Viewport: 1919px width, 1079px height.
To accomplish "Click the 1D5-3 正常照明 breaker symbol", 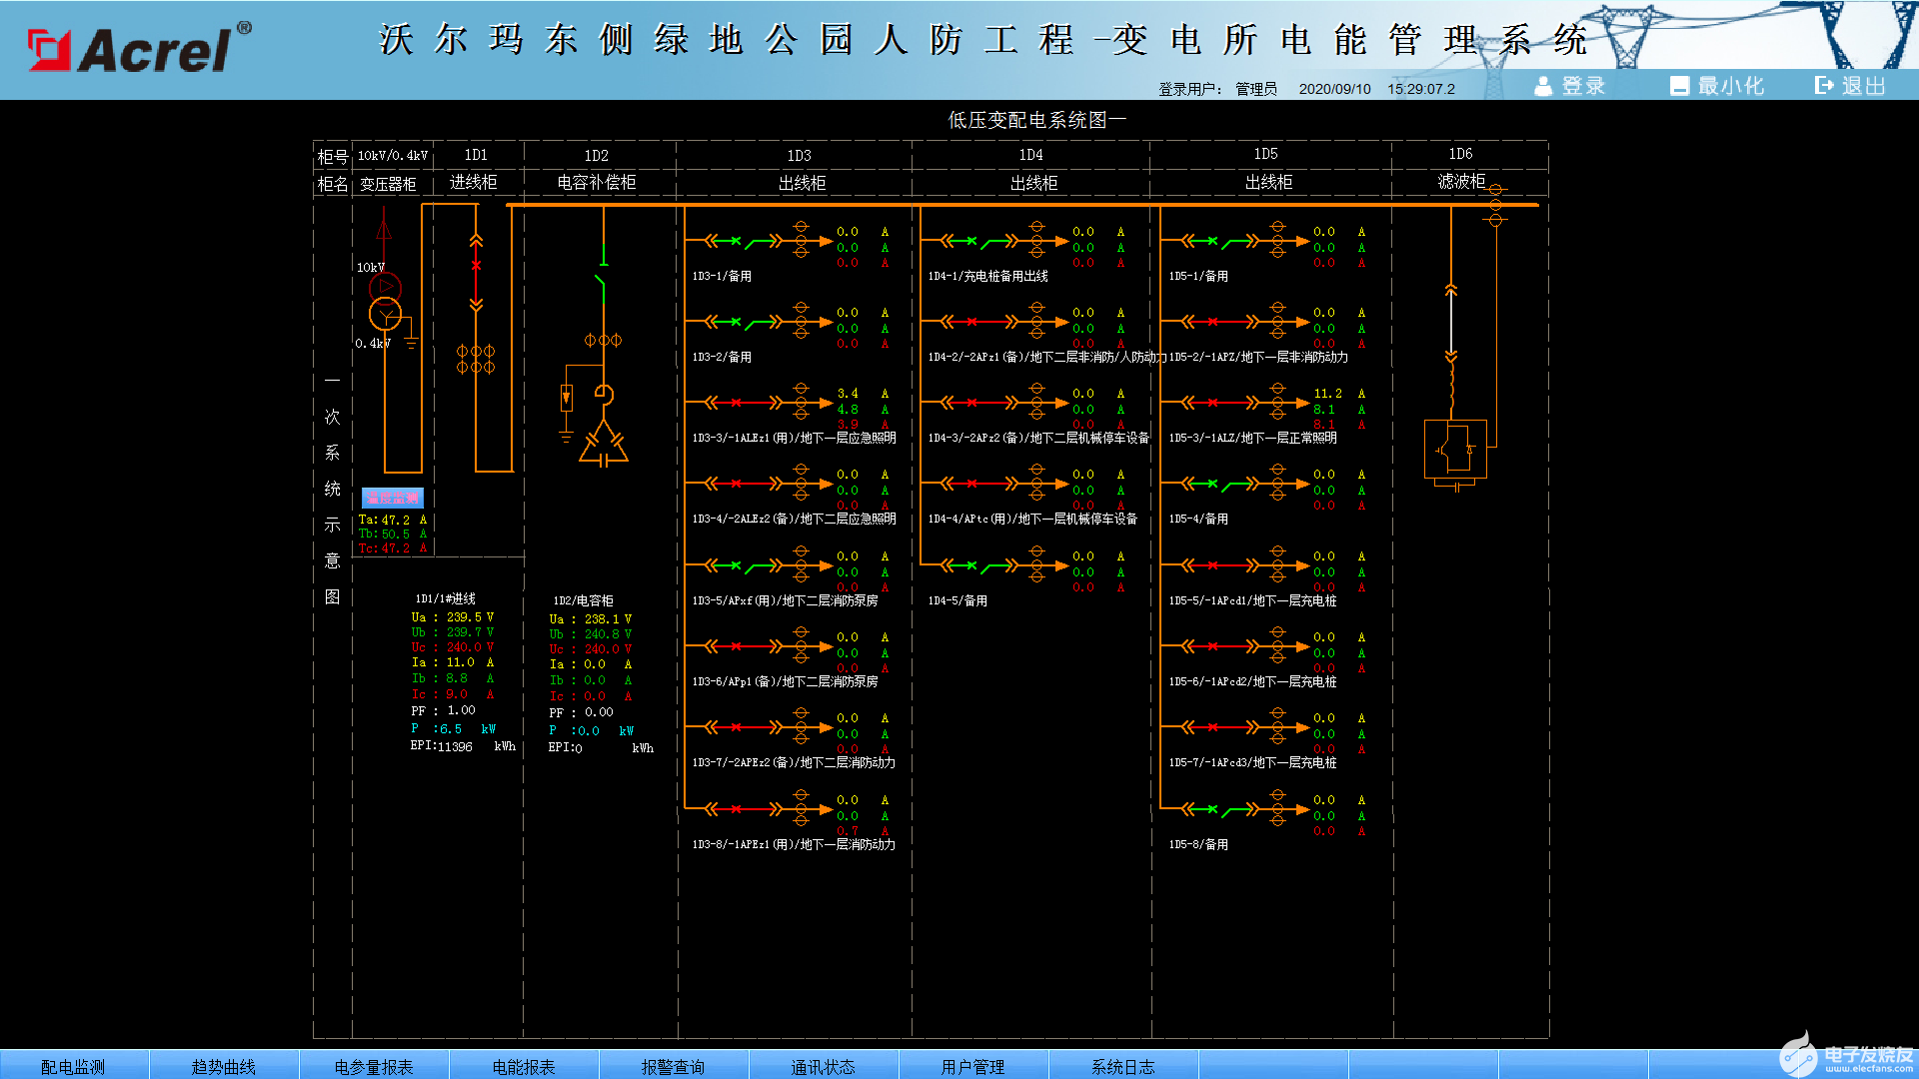I will (1216, 403).
